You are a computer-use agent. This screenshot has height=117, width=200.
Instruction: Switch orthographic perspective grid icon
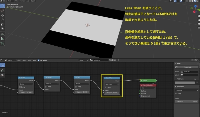coord(199,27)
